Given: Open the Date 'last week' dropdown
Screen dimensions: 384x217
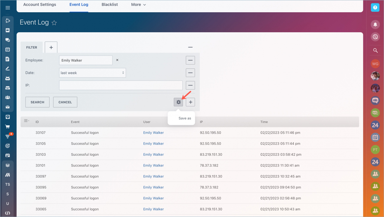Looking at the screenshot, I should 92,73.
